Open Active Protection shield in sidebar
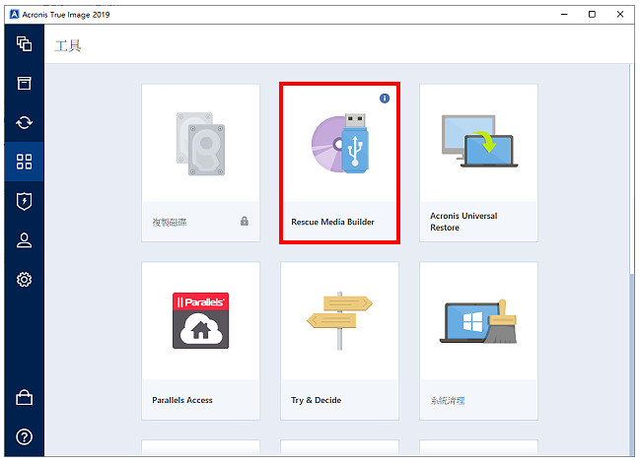This screenshot has height=464, width=640. 24,201
